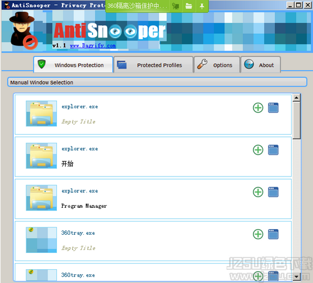The image size is (313, 283).
Task: Visit www.Bagrify.com link
Action: click(93, 46)
